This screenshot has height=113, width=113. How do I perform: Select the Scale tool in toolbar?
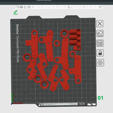[46, 7]
